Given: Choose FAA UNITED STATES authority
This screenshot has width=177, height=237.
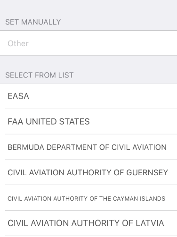Looking at the screenshot, I should pyautogui.click(x=88, y=121).
